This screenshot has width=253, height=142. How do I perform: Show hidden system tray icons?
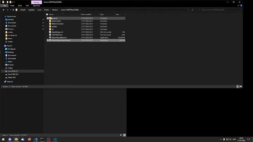coord(221,139)
